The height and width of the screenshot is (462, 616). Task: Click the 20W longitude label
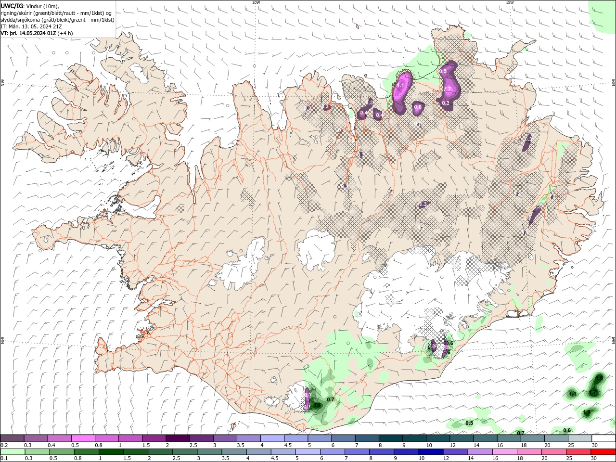256,2
